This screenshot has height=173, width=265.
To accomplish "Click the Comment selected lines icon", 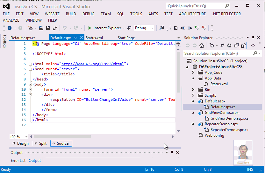I will tap(197, 28).
